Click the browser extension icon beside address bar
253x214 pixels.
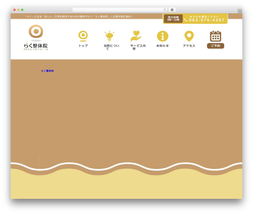tap(172, 10)
